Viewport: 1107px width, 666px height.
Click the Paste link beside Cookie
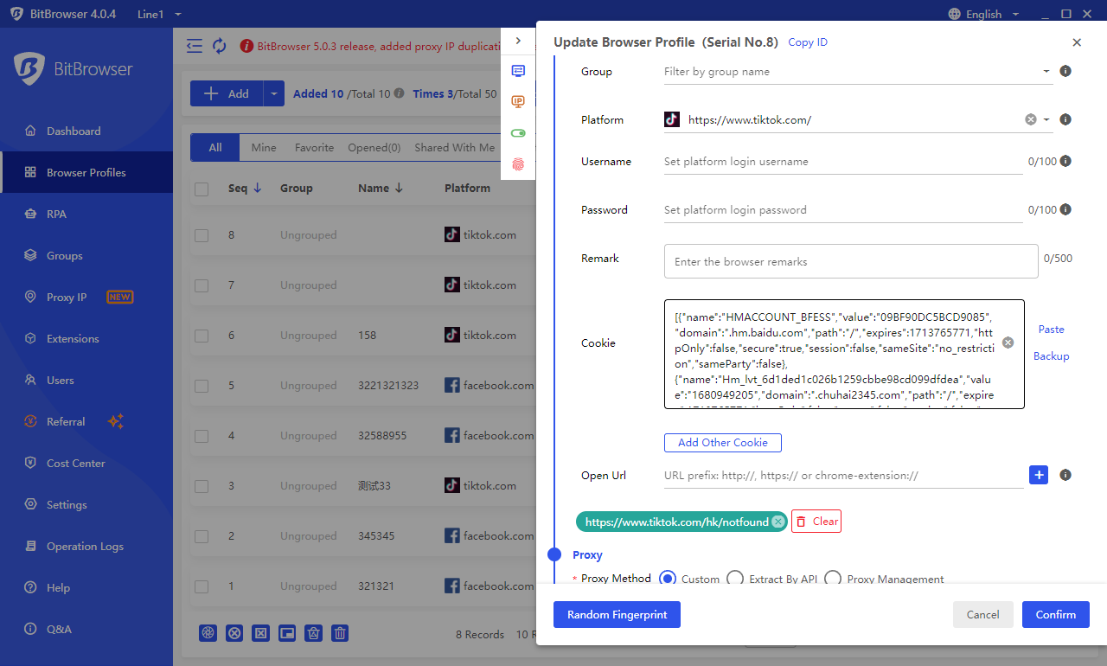1052,330
